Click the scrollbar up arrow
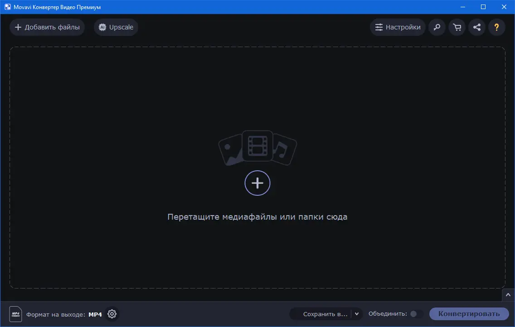The image size is (515, 327). tap(508, 295)
